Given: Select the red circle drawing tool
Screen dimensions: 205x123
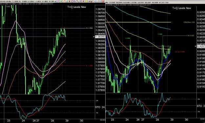Looking at the screenshot, I should coord(72,1).
